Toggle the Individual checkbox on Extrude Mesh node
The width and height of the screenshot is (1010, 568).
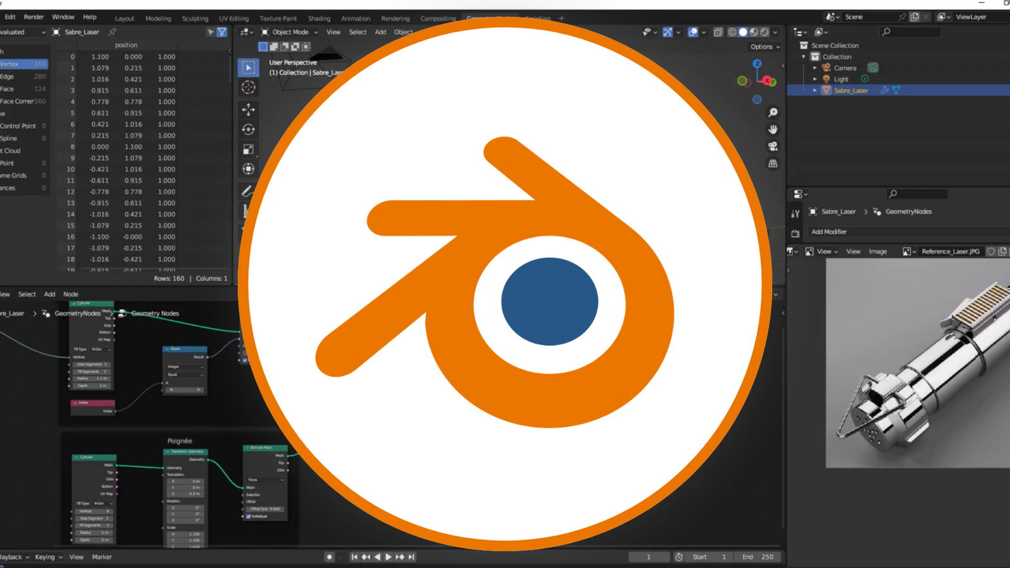[249, 516]
